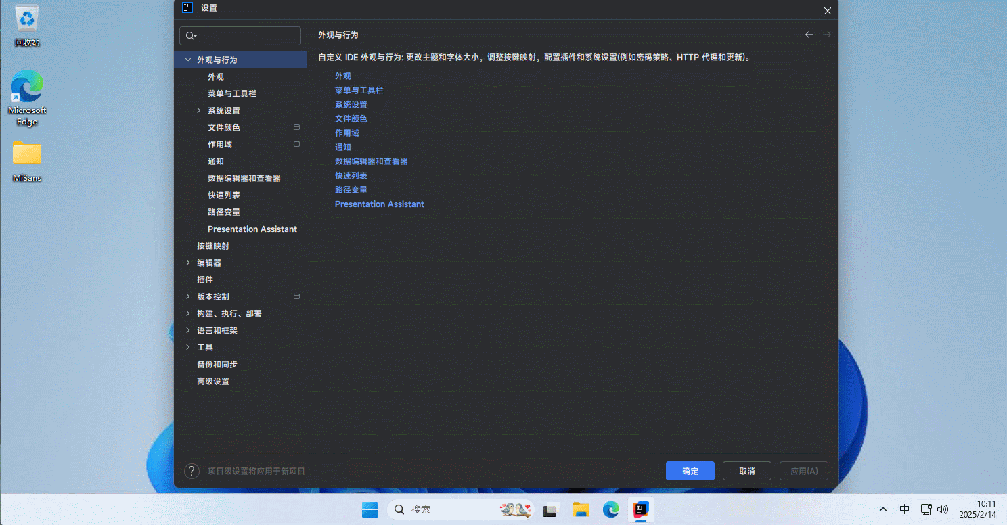The width and height of the screenshot is (1007, 525).
Task: Click the 确定 button
Action: 690,471
